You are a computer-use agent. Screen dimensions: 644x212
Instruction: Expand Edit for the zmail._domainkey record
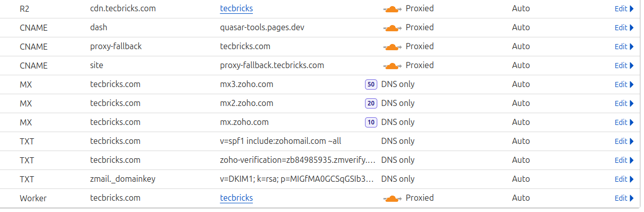tap(624, 179)
